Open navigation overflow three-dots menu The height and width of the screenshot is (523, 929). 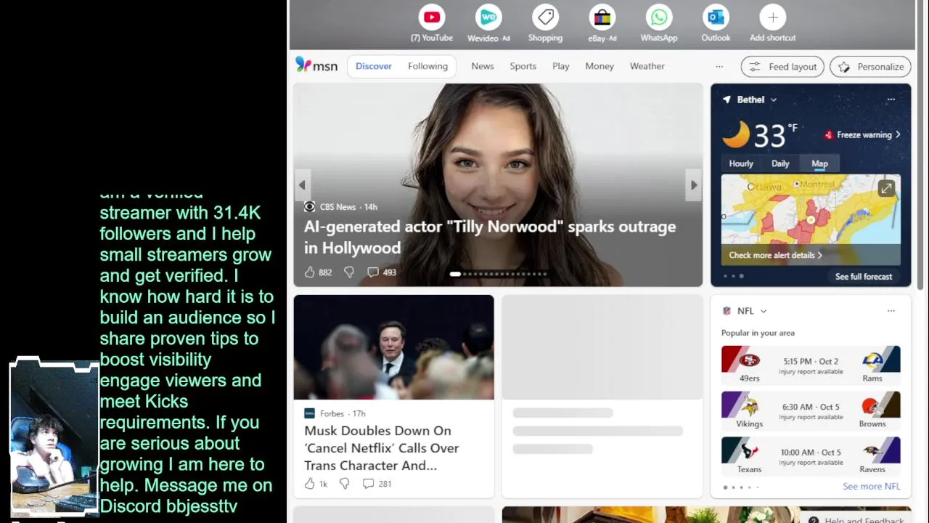point(719,66)
